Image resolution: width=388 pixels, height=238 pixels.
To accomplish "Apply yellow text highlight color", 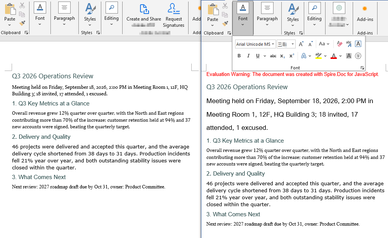I will tap(319, 56).
